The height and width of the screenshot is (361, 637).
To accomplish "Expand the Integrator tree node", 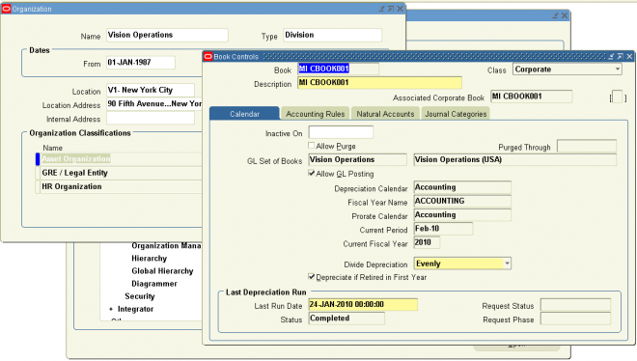I will tap(111, 309).
